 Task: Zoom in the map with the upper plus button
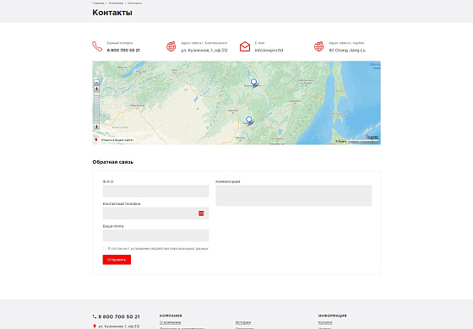click(96, 89)
